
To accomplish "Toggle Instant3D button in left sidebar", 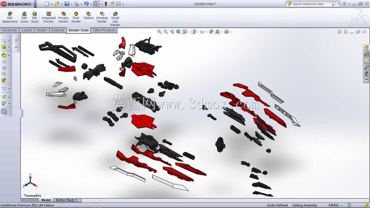I will (x=4, y=112).
